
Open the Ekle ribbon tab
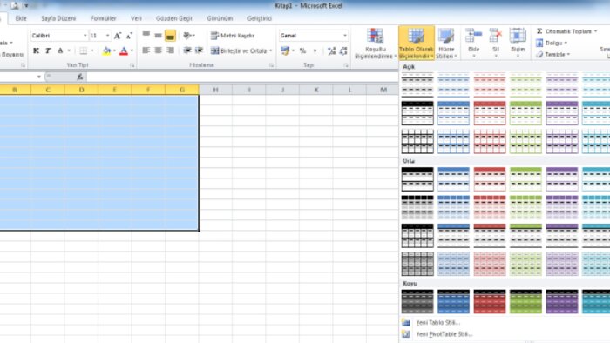click(21, 18)
